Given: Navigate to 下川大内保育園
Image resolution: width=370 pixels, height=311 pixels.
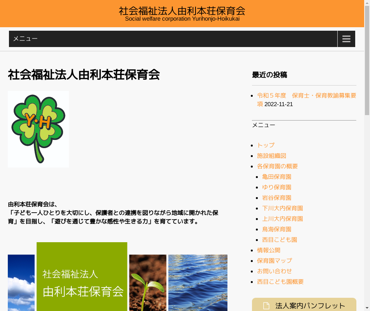Looking at the screenshot, I should pos(282,208).
